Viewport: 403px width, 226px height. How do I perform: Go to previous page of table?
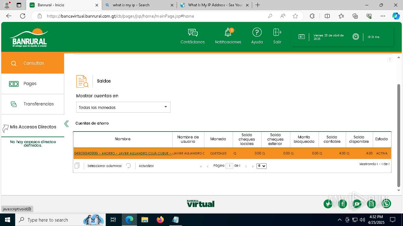click(x=208, y=166)
